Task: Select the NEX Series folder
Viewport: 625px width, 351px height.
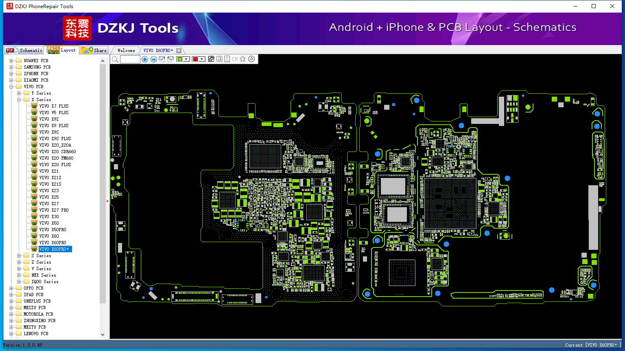Action: point(44,275)
